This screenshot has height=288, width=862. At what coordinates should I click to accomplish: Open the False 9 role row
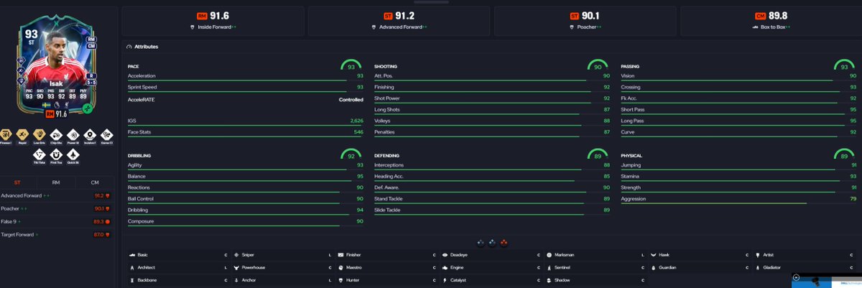[56, 222]
